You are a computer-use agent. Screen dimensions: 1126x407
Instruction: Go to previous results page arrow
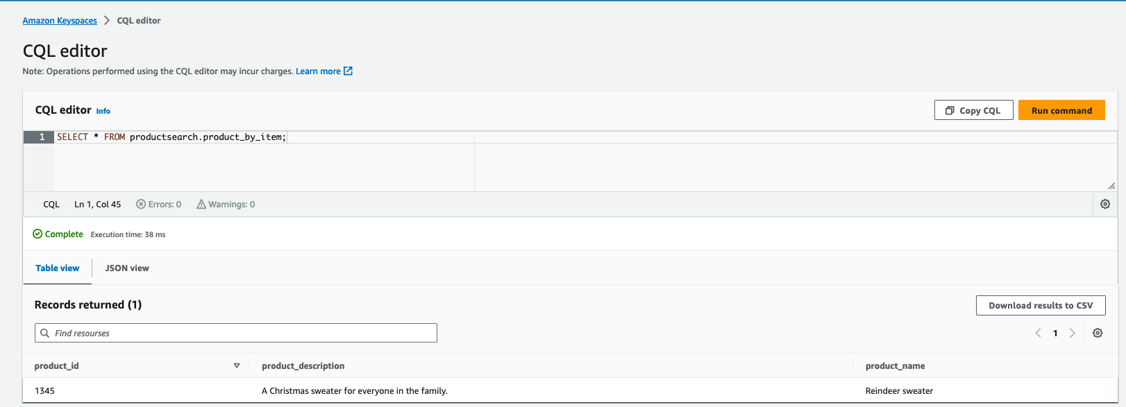click(1039, 333)
